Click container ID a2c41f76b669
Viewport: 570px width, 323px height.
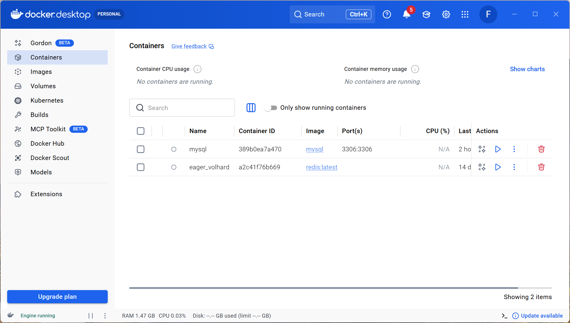click(259, 167)
